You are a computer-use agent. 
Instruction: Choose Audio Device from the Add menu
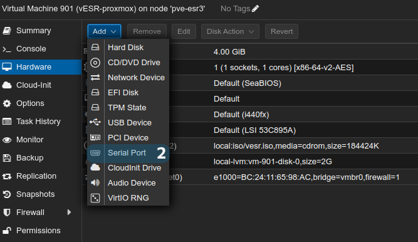pyautogui.click(x=128, y=183)
